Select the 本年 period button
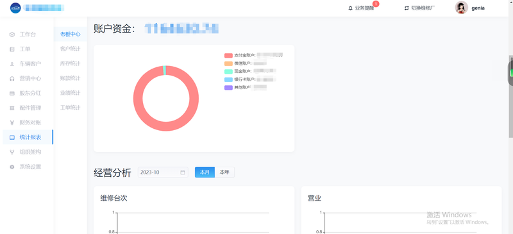 pyautogui.click(x=224, y=172)
